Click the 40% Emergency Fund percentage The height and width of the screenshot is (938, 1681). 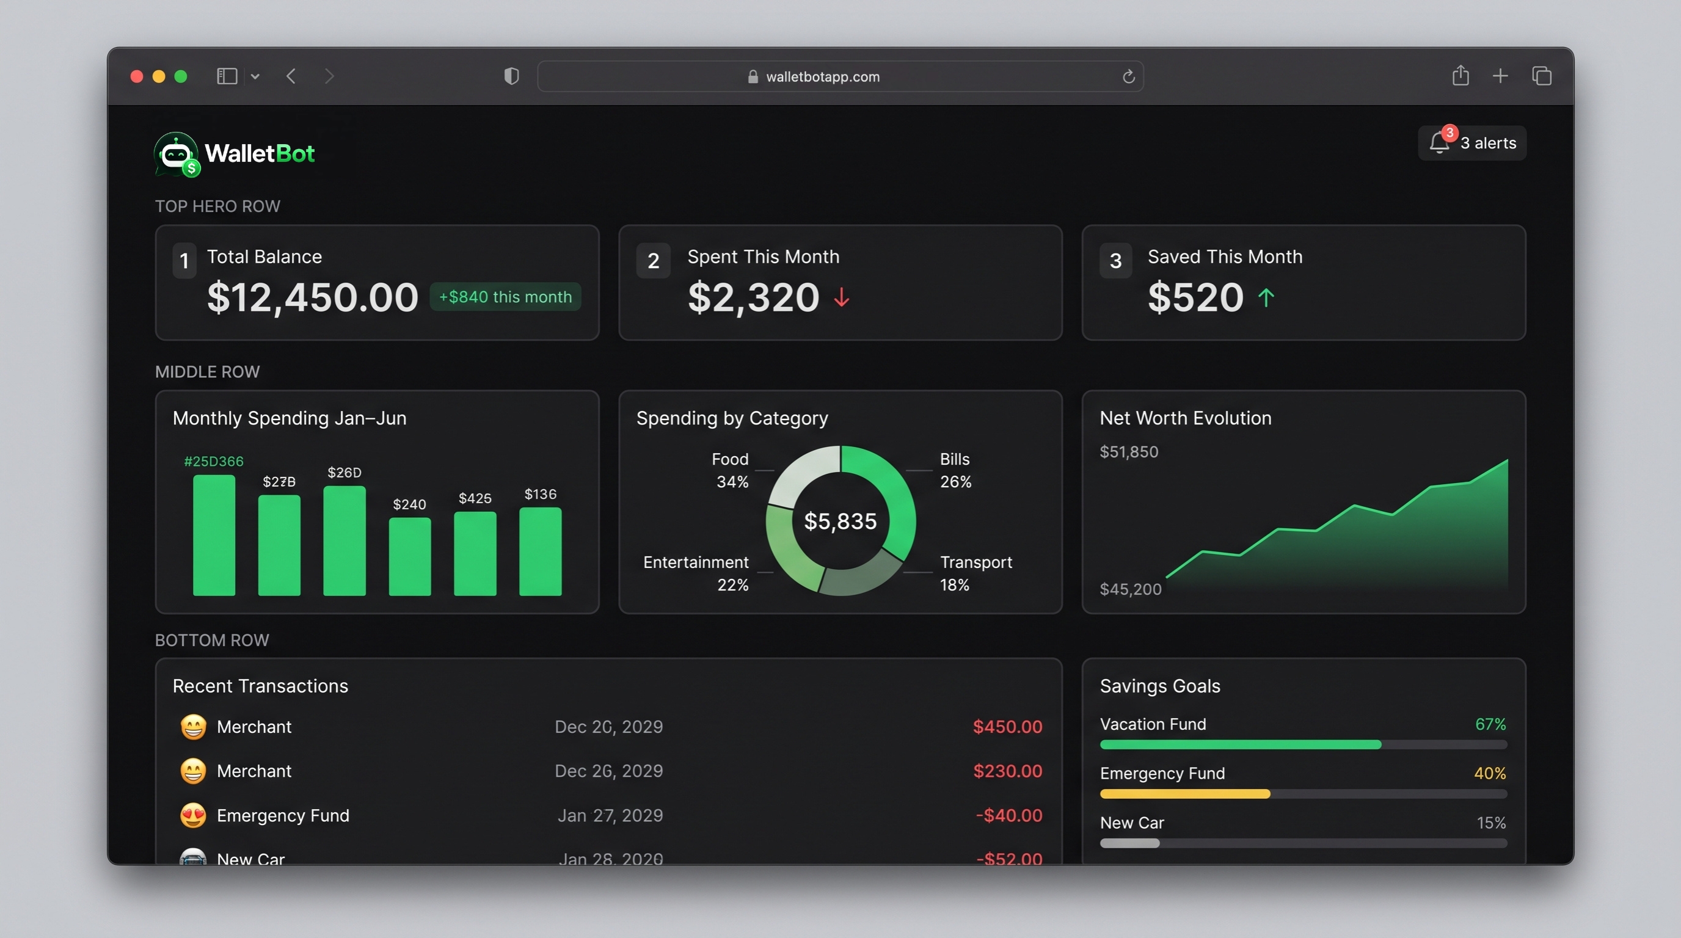(x=1490, y=773)
